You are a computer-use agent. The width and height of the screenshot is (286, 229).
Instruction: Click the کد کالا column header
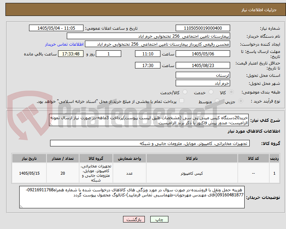[253, 158]
